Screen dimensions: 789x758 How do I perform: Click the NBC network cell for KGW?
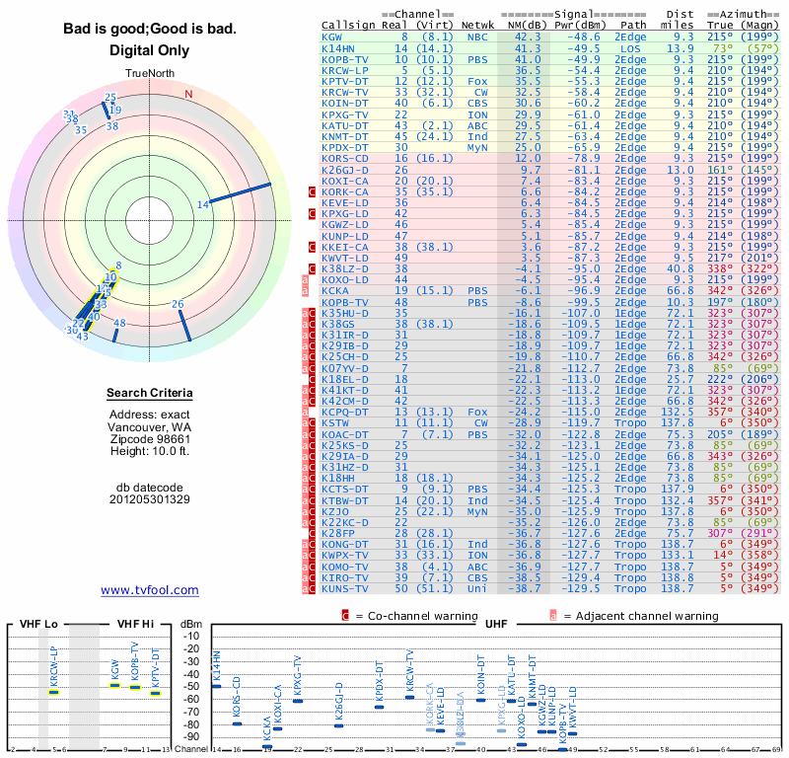(477, 38)
